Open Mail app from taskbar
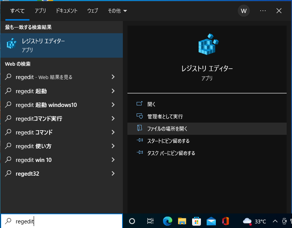Viewport: 292px width, 228px height. click(211, 222)
